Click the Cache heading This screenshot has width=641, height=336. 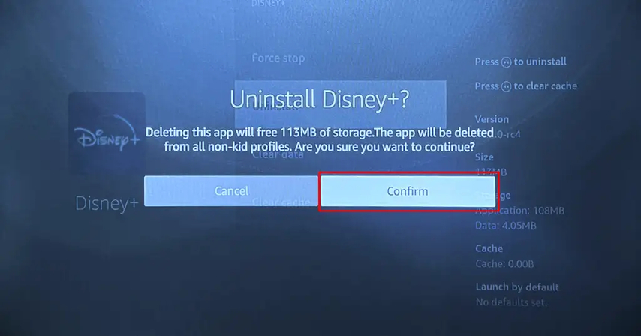click(x=489, y=248)
